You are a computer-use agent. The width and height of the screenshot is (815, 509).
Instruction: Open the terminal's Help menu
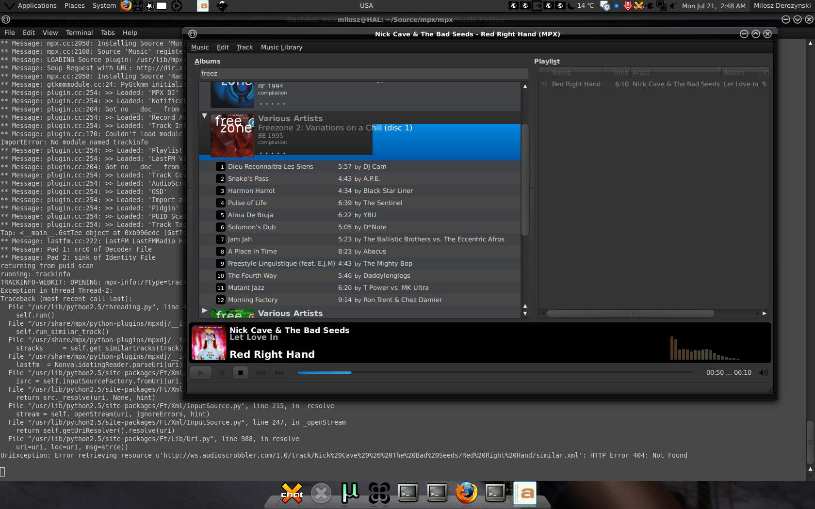130,33
